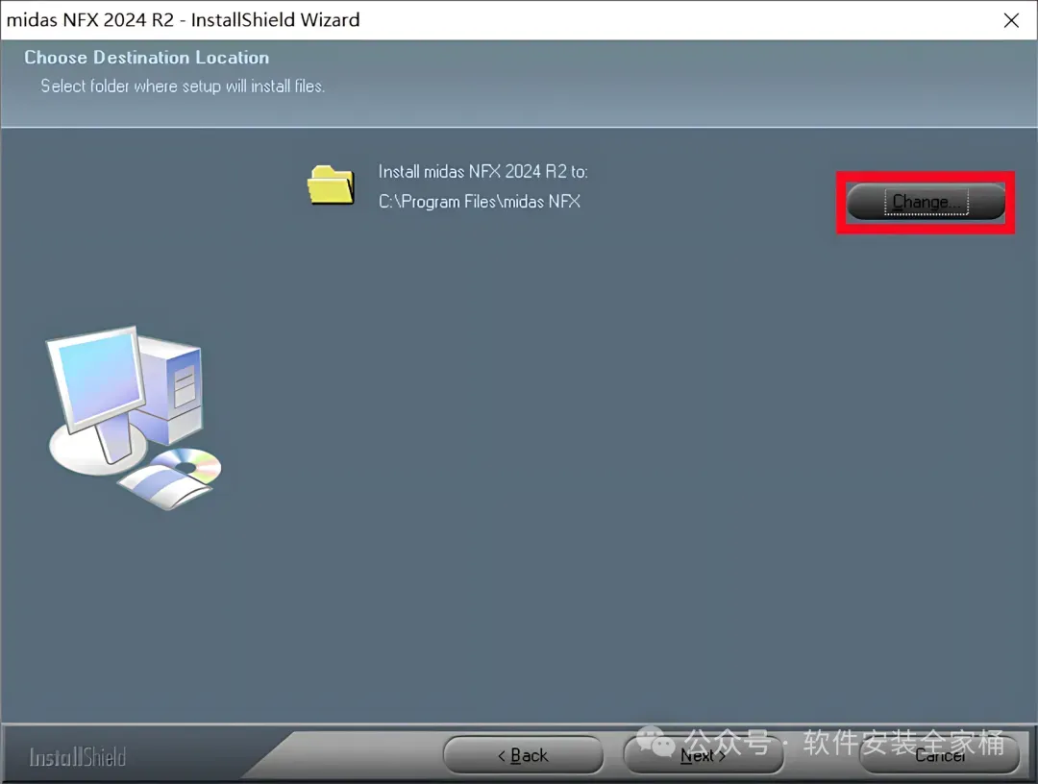Click the window title 'midas NFX 2024 R2 - InstallShield Wizard'
This screenshot has width=1038, height=784.
coord(184,20)
